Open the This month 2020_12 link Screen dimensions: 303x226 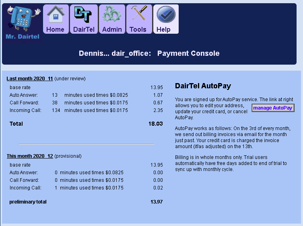(30, 156)
